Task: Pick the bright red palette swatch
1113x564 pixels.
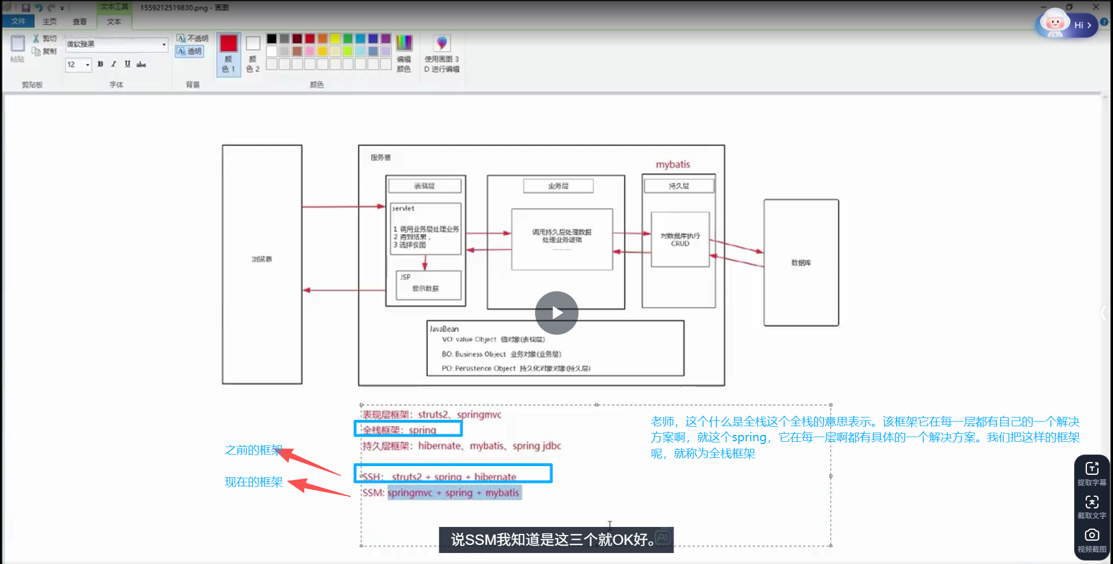Action: click(310, 39)
